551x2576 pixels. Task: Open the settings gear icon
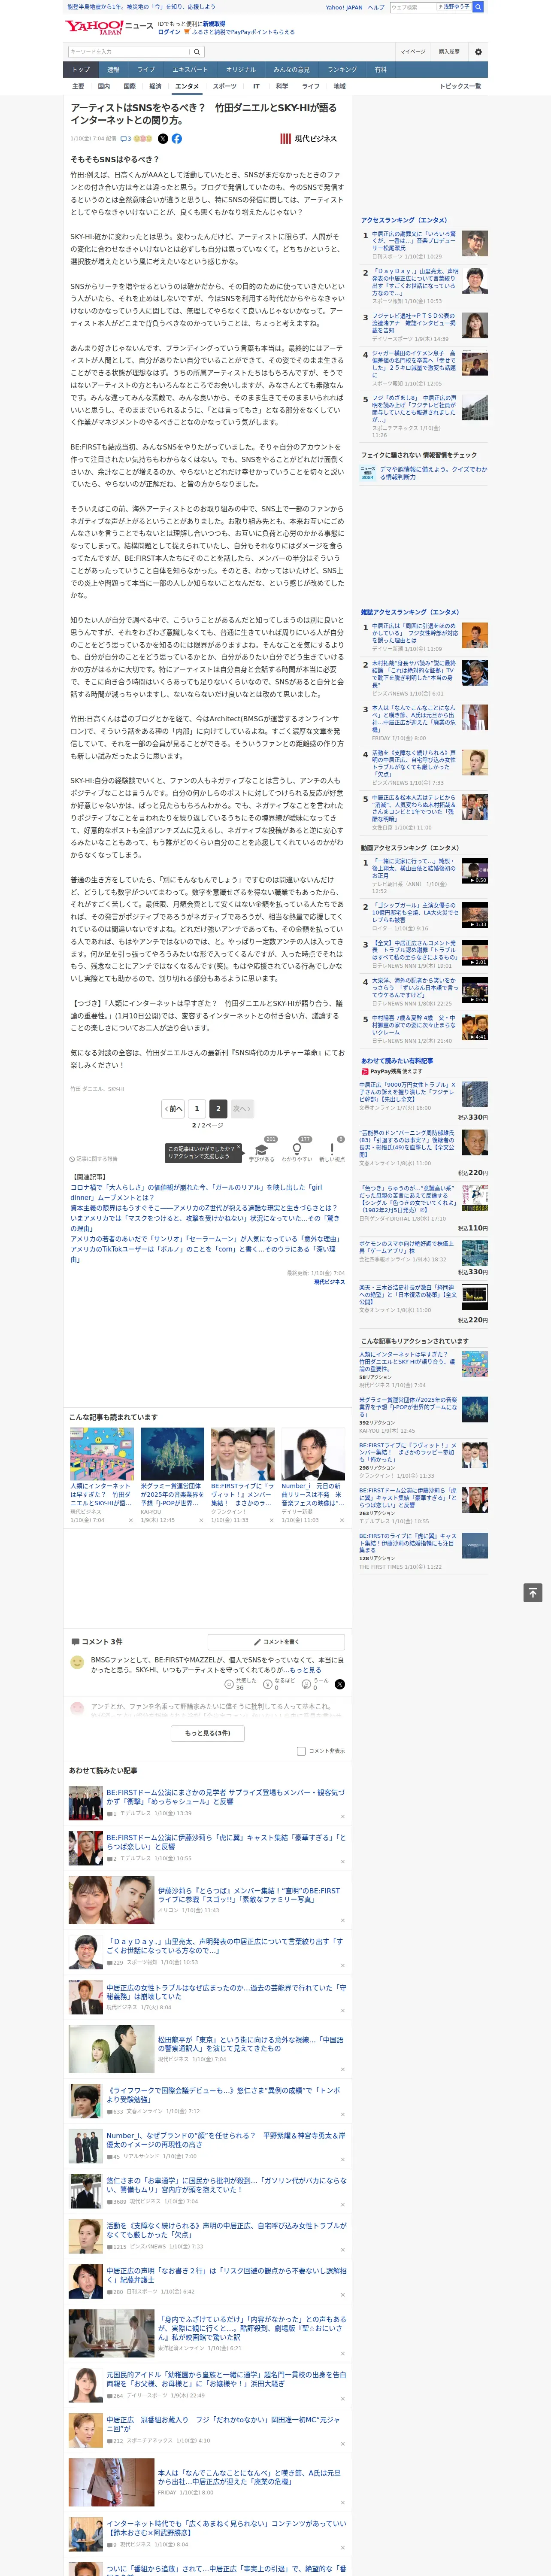point(478,52)
